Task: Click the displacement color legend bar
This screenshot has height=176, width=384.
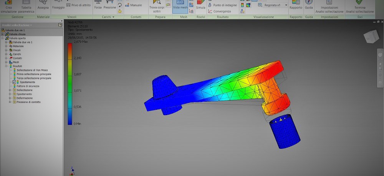Action: click(x=70, y=83)
